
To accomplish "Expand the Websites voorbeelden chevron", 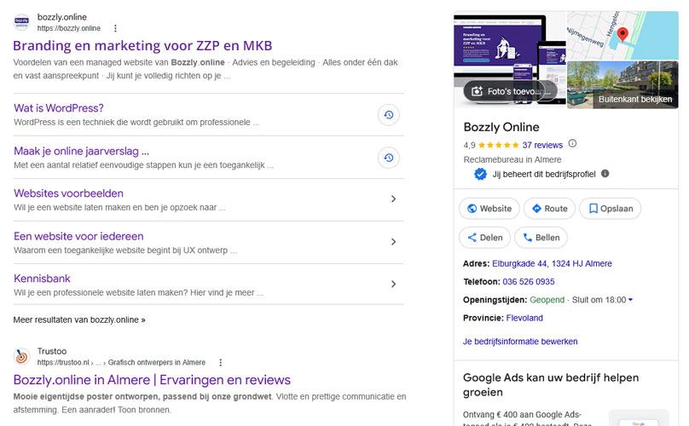I will (393, 199).
